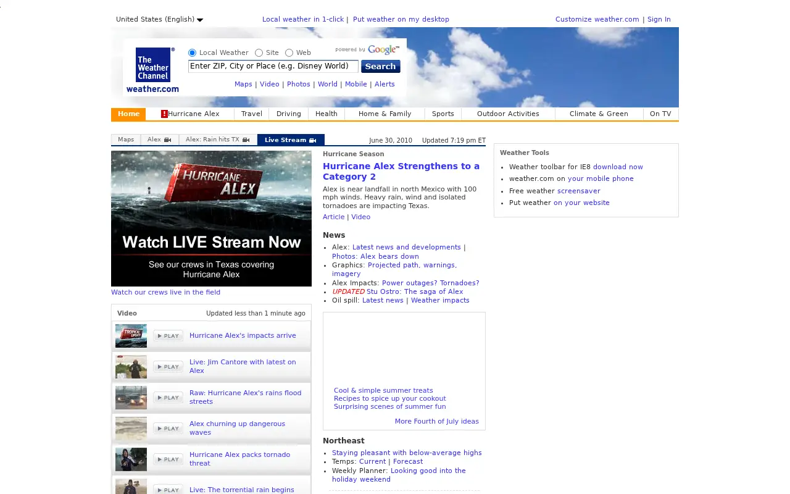Image resolution: width=790 pixels, height=494 pixels.
Task: Click the camera icon on Live Stream tab
Action: tap(313, 140)
